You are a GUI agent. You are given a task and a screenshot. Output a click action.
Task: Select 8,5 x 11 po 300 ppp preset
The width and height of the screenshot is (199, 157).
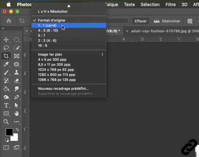point(69,64)
